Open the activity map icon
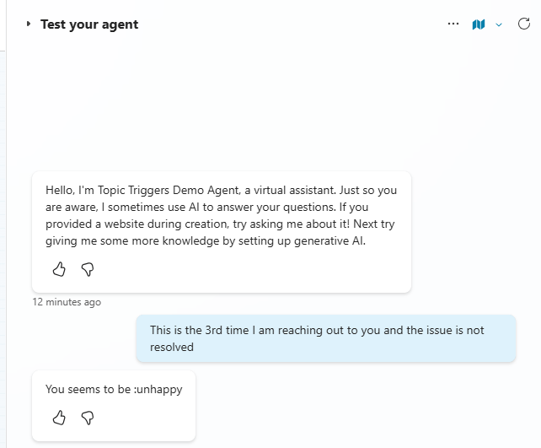Screen dimensions: 541x448 (479, 24)
